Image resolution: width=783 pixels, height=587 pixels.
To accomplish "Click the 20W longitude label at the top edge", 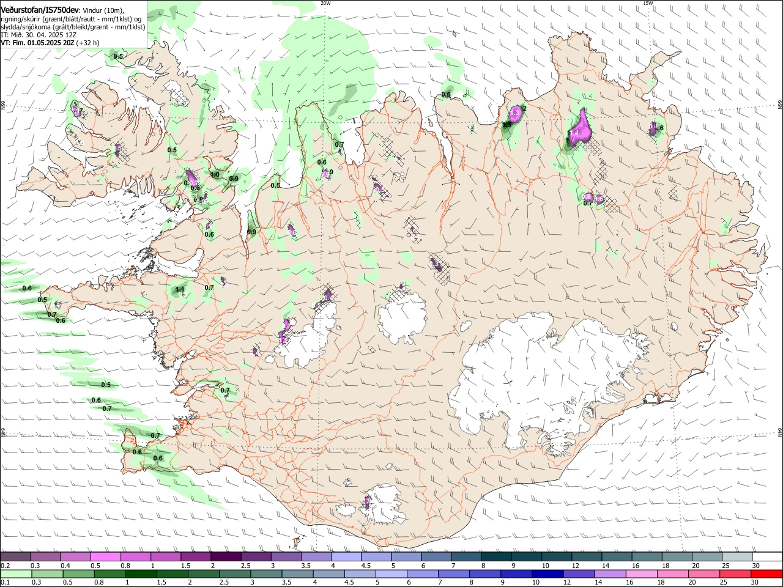I will [325, 3].
